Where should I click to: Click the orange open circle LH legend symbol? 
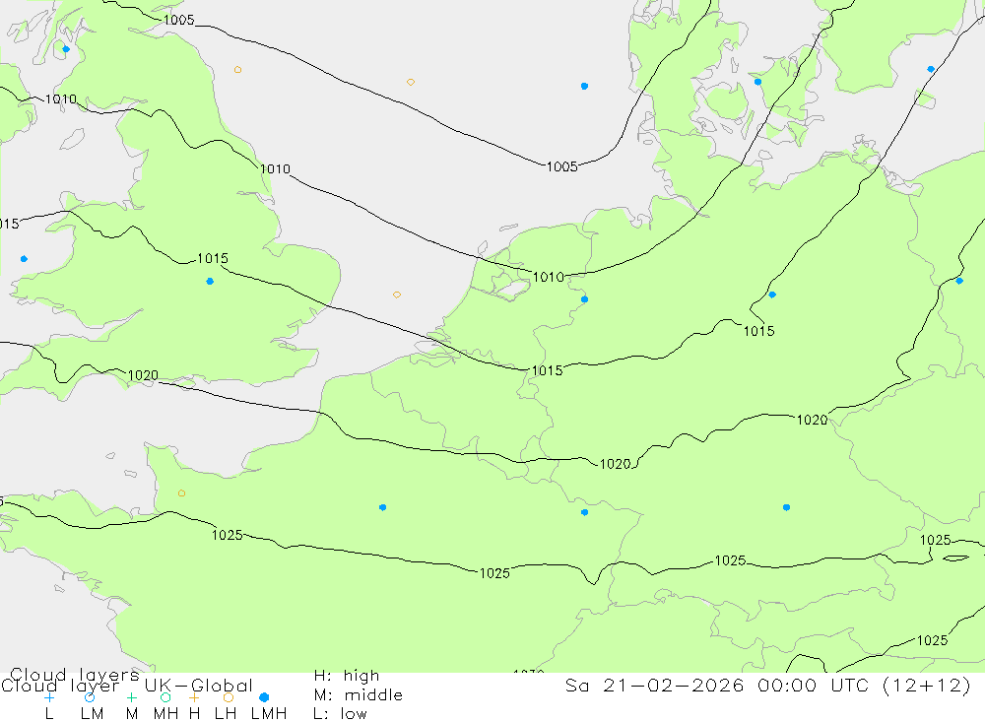tap(229, 697)
